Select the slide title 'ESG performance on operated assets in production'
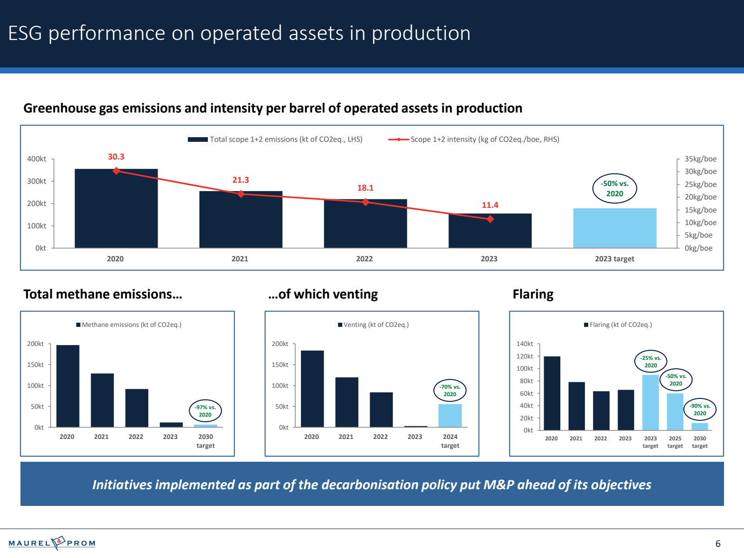744x558 pixels. (239, 33)
